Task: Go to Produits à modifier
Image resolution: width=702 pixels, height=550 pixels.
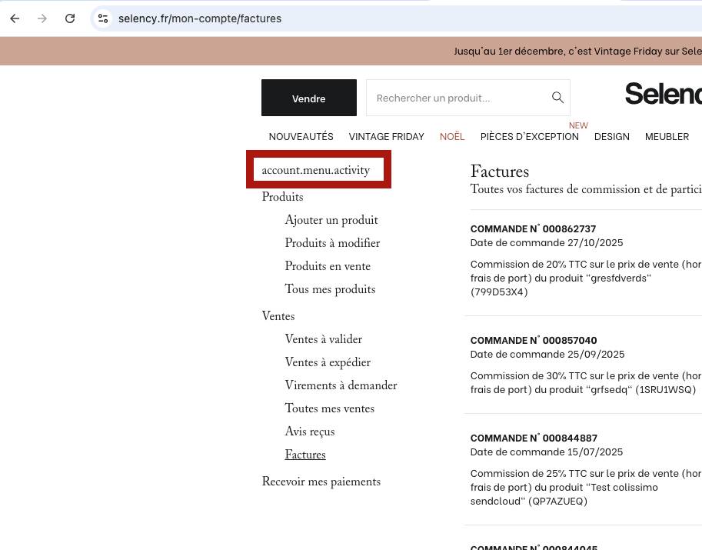Action: point(332,243)
